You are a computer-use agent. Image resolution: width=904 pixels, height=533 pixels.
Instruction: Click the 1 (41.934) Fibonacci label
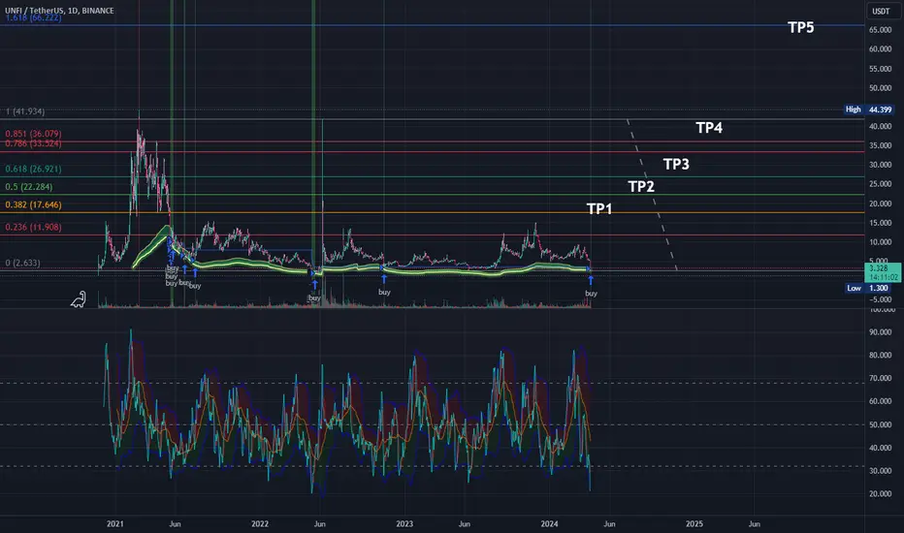click(x=25, y=111)
